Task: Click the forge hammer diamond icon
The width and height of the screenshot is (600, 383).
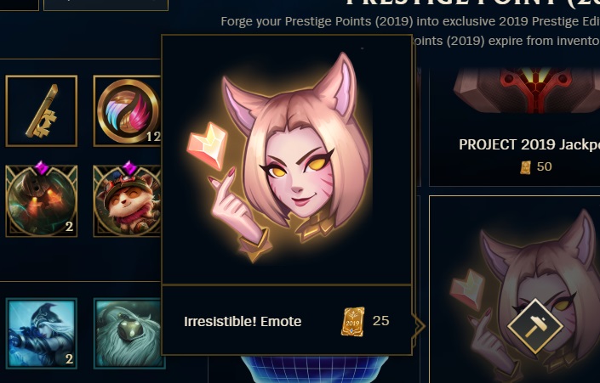Action: pyautogui.click(x=534, y=326)
